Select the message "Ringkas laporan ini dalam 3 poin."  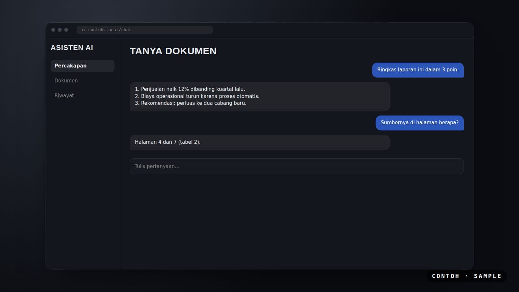pos(418,70)
